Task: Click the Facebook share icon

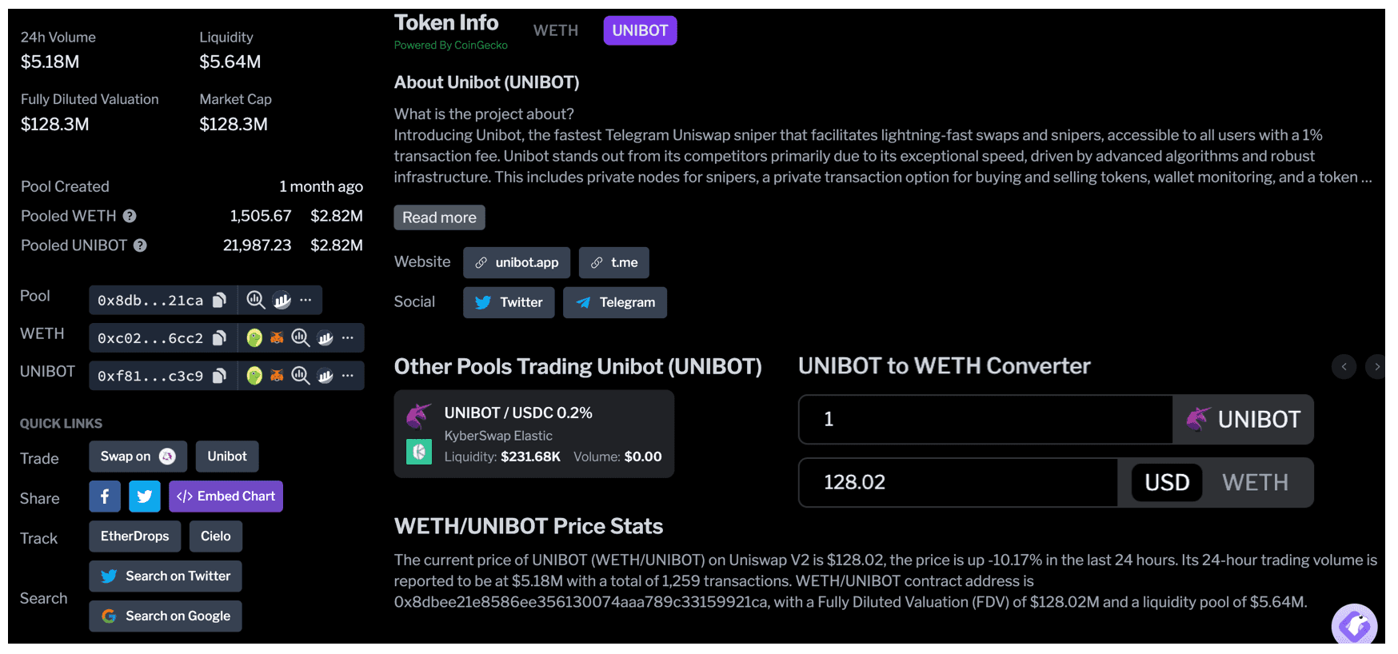Action: click(105, 496)
